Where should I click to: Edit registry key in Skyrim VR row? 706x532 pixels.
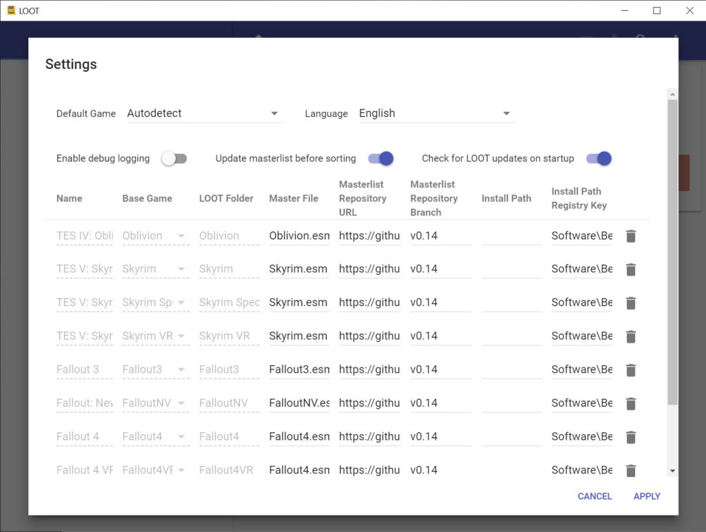pyautogui.click(x=582, y=336)
